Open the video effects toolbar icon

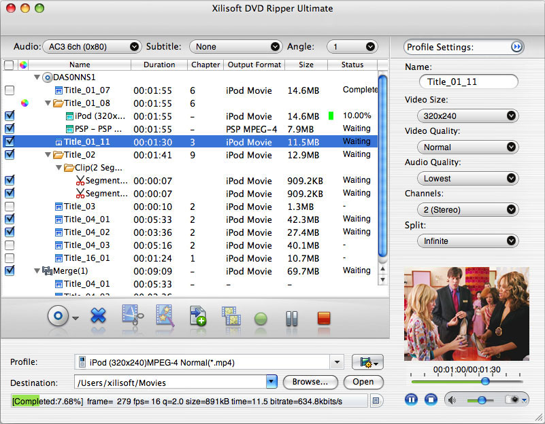tap(165, 317)
